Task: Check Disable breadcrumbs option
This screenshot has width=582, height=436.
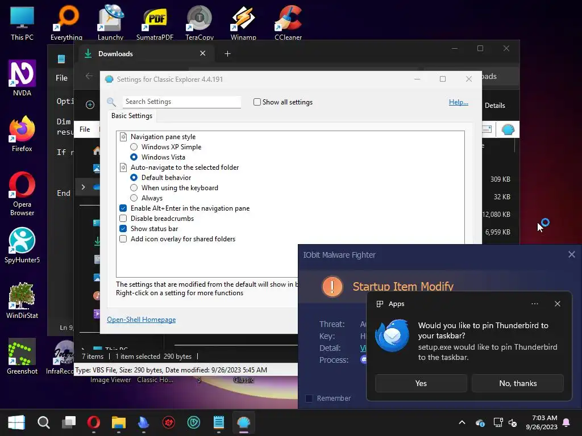Action: 123,219
